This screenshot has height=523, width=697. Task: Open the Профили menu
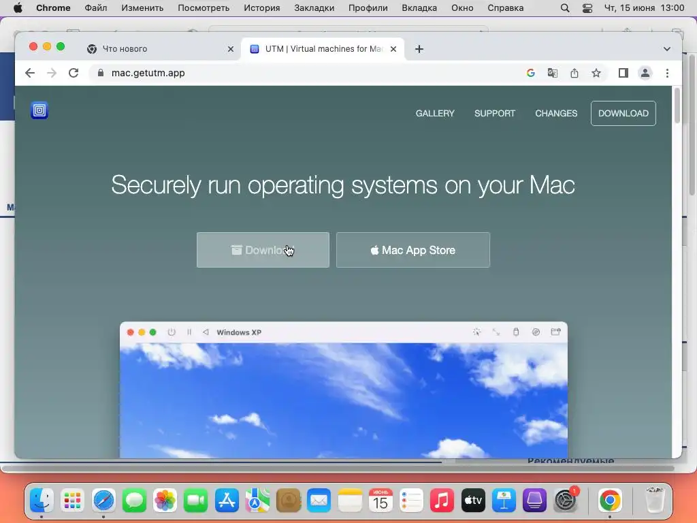[368, 8]
